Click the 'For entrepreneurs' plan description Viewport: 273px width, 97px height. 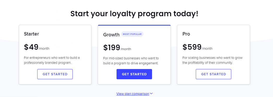click(x=52, y=60)
